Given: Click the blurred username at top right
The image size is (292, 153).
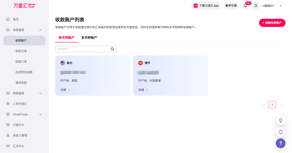Looking at the screenshot, I should click(268, 6).
